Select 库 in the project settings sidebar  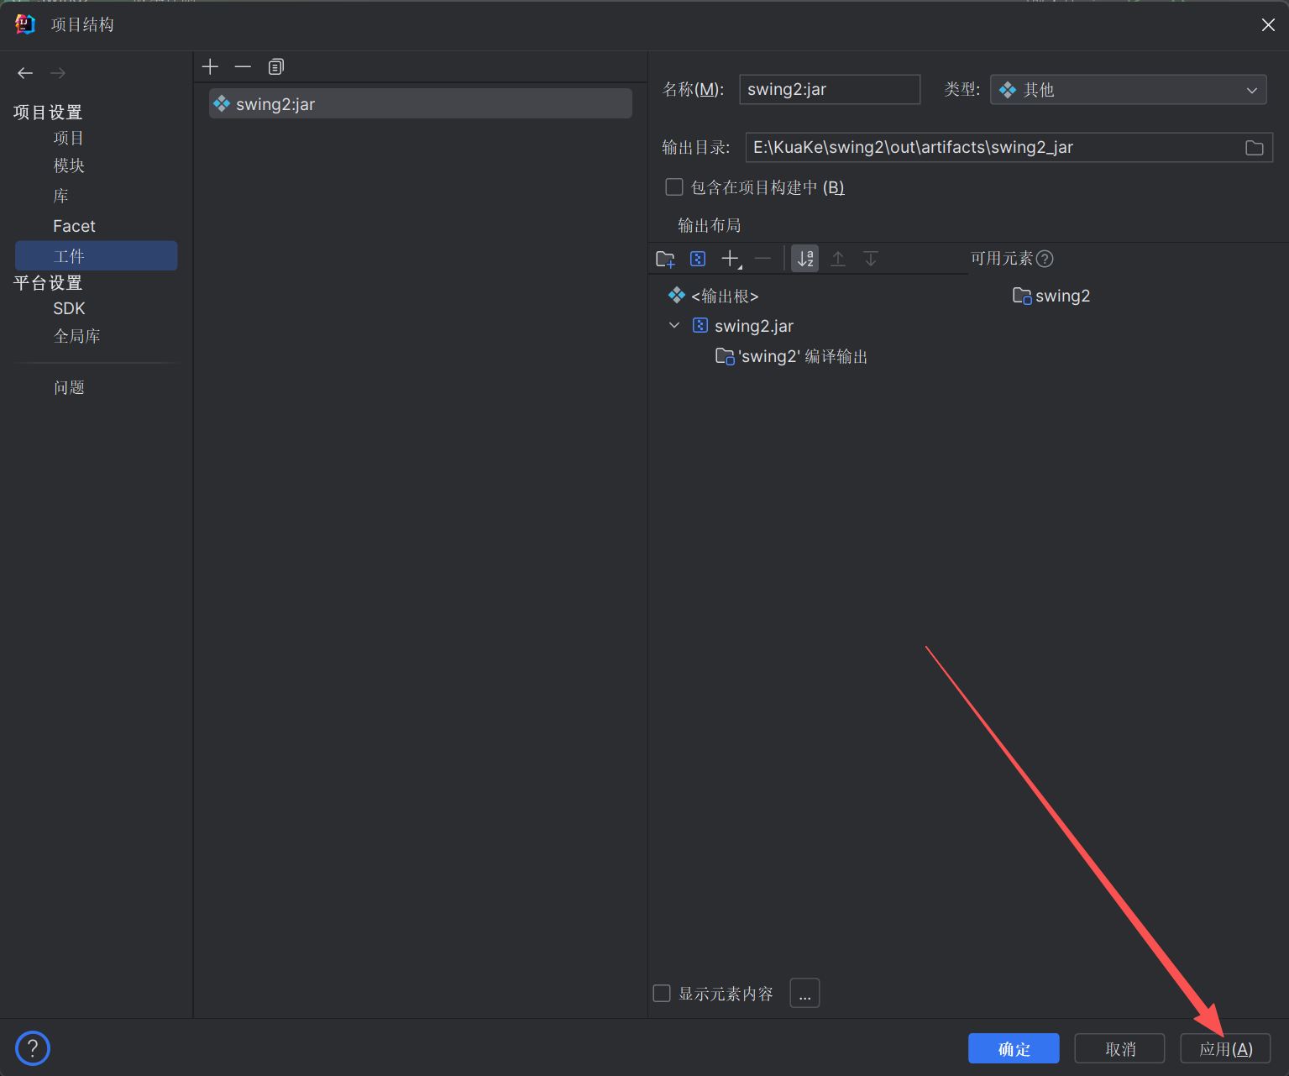point(60,195)
